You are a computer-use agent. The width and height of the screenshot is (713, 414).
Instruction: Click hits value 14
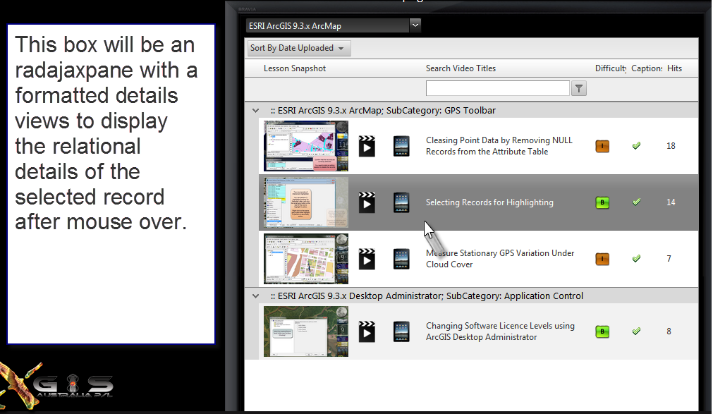pos(671,202)
